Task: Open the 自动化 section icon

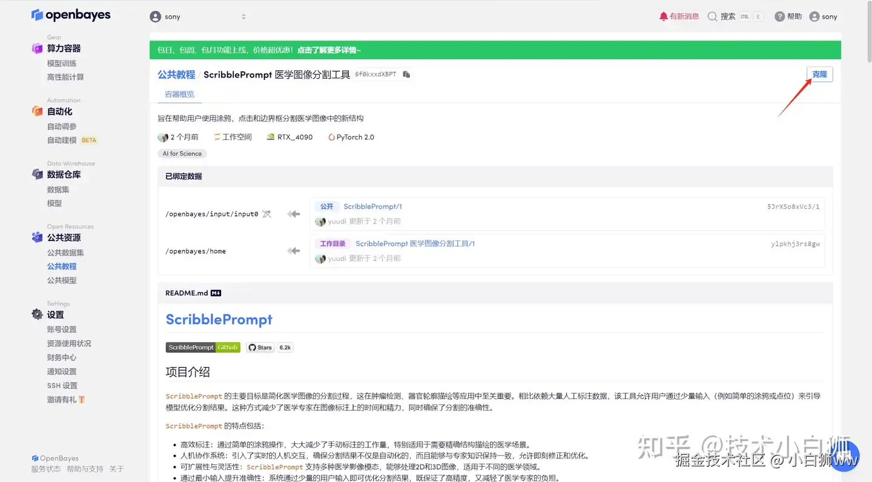Action: pyautogui.click(x=38, y=111)
